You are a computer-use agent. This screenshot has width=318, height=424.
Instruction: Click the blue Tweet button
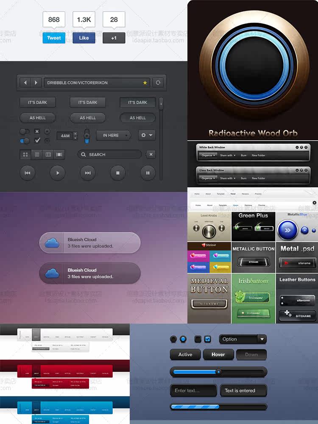click(x=54, y=38)
